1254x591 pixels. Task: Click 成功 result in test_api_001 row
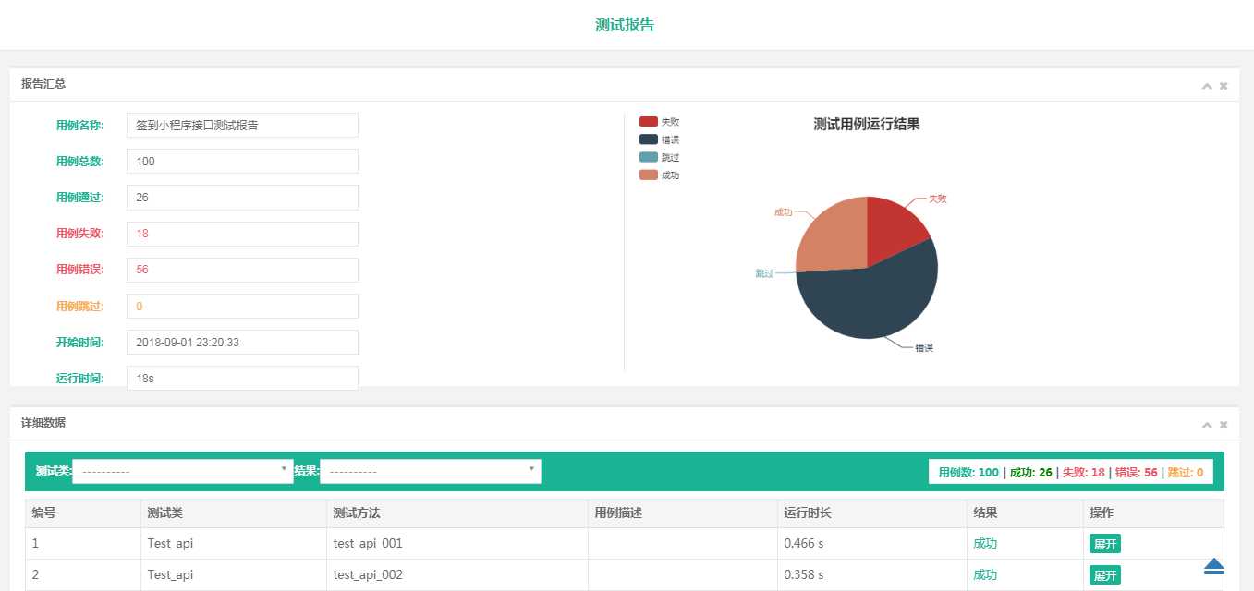click(985, 544)
